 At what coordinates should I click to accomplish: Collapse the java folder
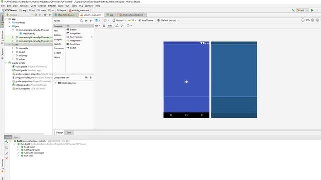pyautogui.click(x=9, y=26)
